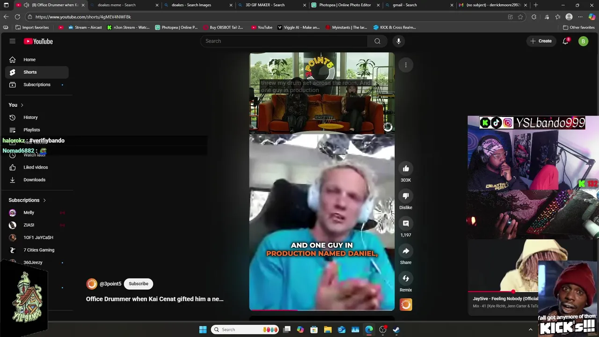The width and height of the screenshot is (599, 337).
Task: Open 1OF1 JaYCa$H channel
Action: (x=37, y=237)
